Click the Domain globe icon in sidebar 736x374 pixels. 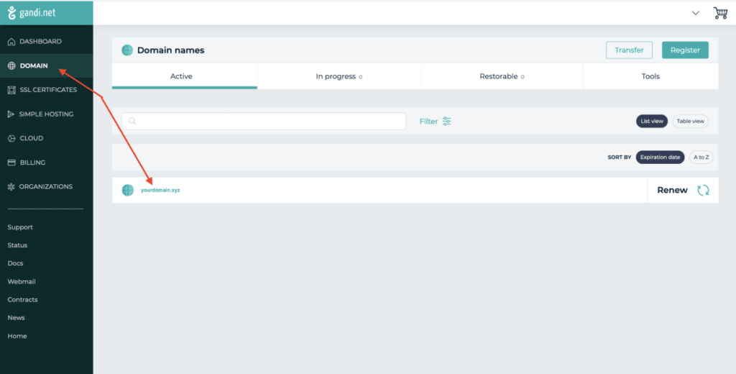coord(11,65)
